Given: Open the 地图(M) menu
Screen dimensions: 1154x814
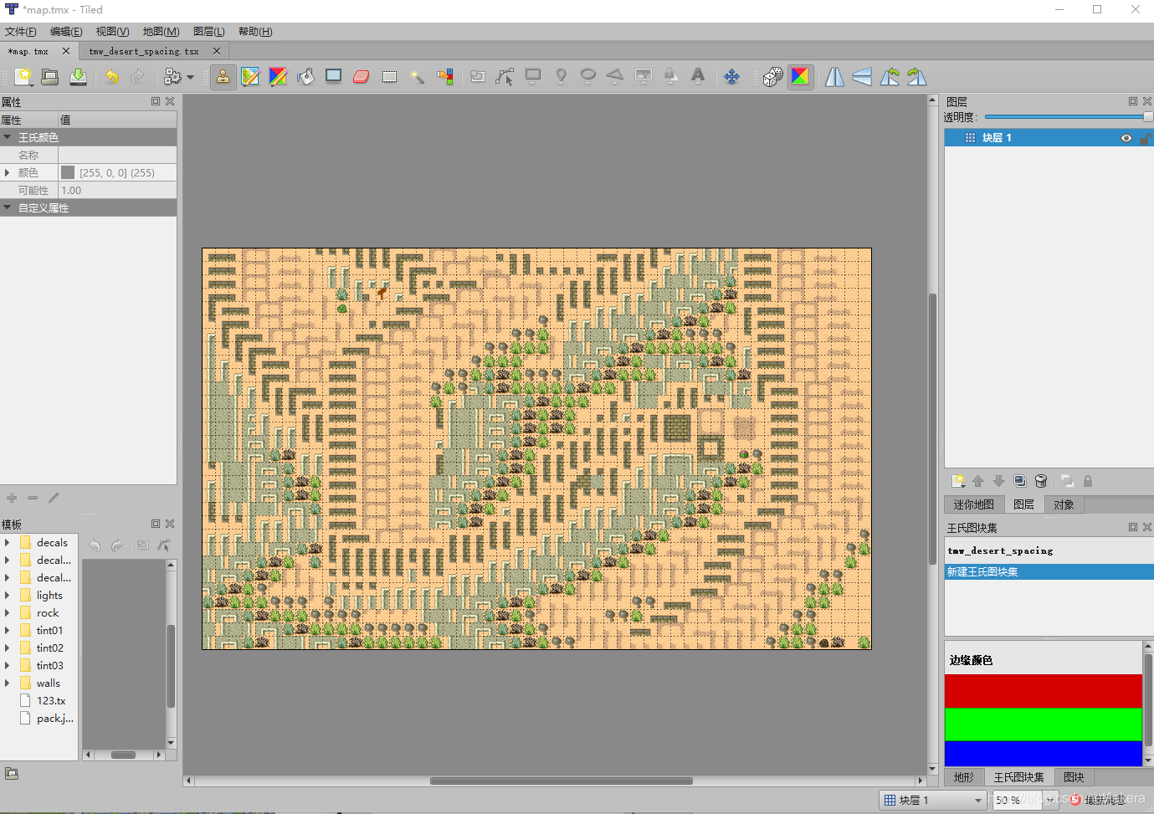Looking at the screenshot, I should [161, 32].
